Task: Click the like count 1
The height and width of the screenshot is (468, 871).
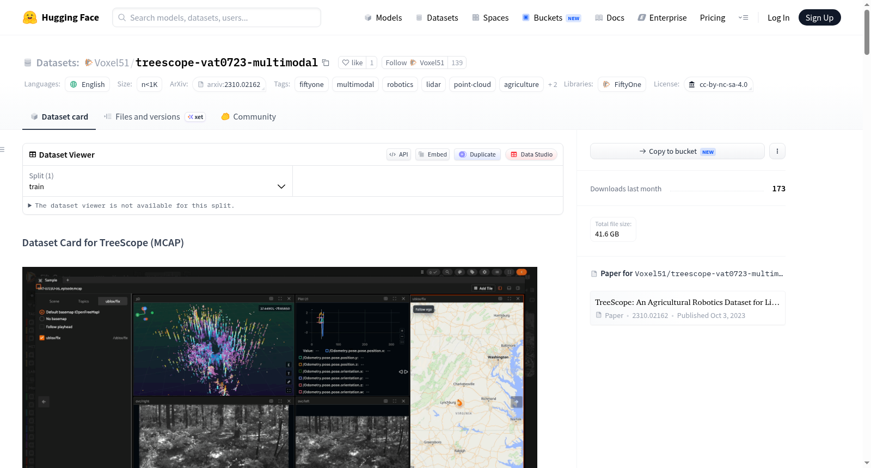Action: pos(372,63)
